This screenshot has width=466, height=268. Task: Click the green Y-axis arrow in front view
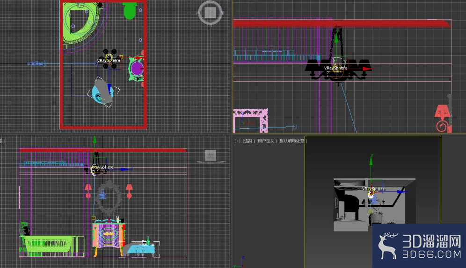pyautogui.click(x=336, y=38)
